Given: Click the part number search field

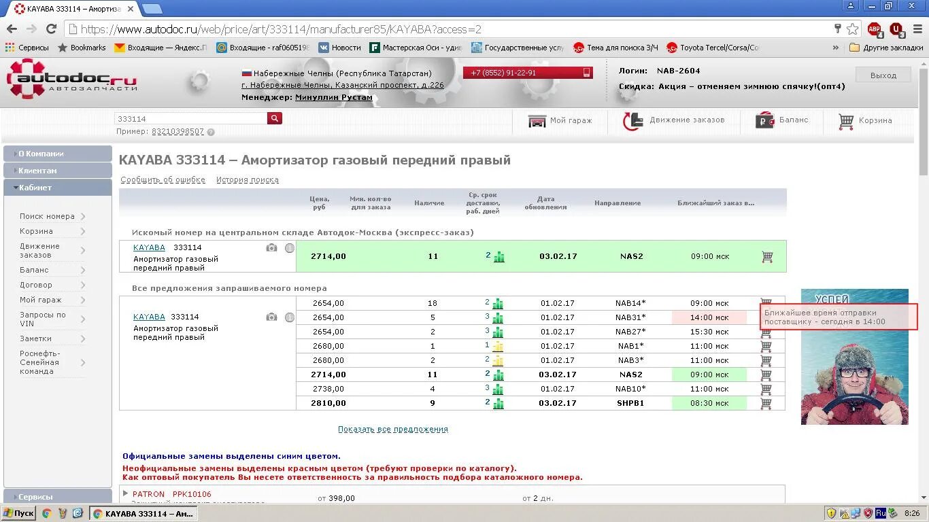Looking at the screenshot, I should [191, 118].
